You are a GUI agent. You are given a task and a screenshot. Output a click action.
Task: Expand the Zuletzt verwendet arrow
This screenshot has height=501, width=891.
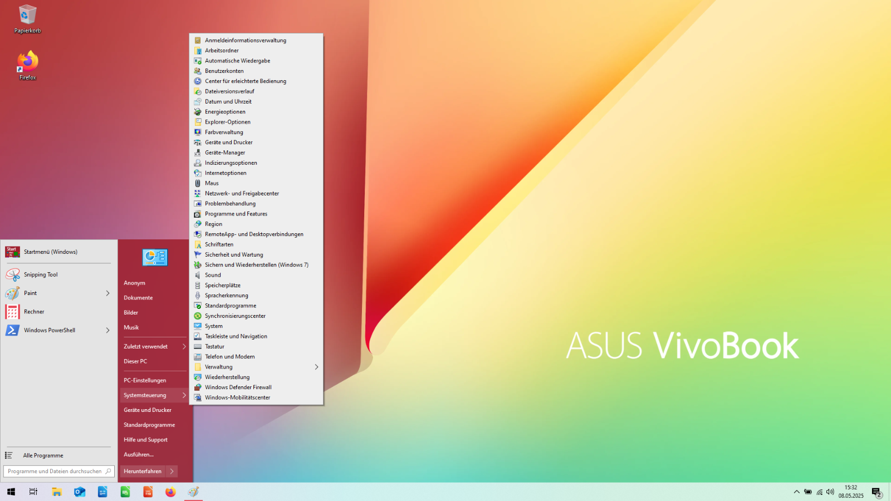tap(184, 346)
